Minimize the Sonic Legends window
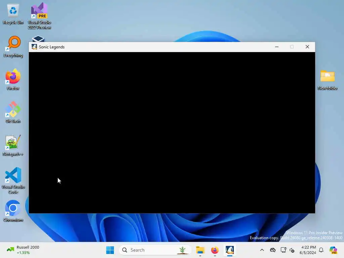The image size is (344, 258). coord(277,47)
